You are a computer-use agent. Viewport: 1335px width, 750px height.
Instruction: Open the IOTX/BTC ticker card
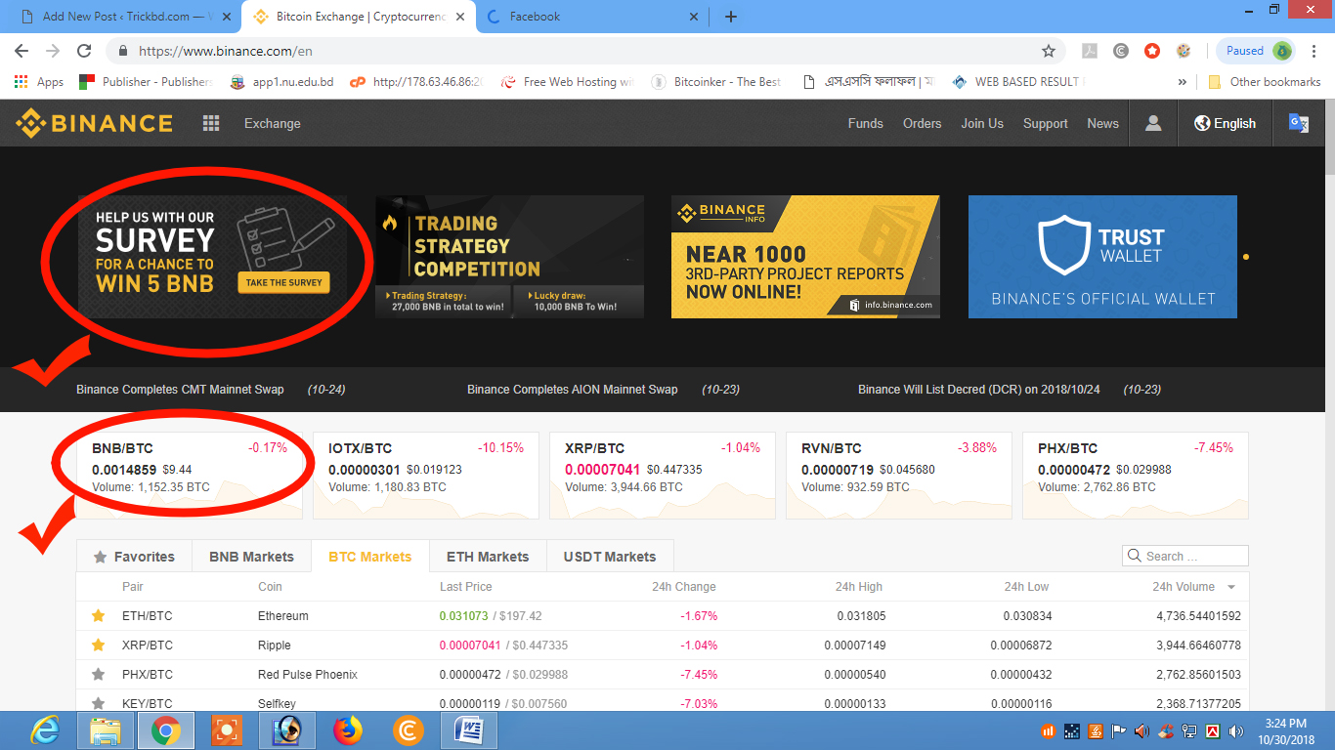click(x=425, y=475)
